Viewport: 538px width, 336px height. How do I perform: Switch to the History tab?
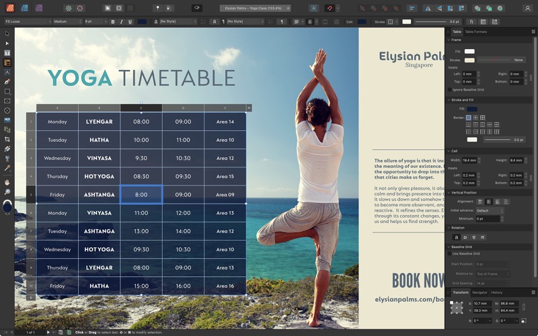[496, 292]
